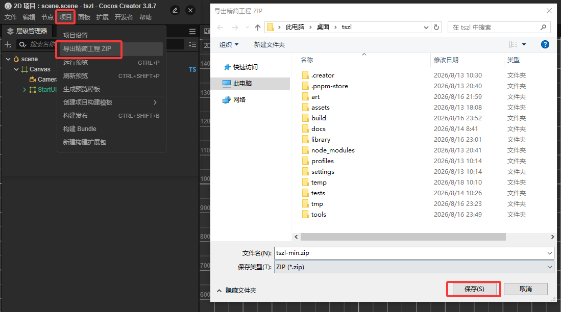Collapse the scene tree node

tap(8, 59)
